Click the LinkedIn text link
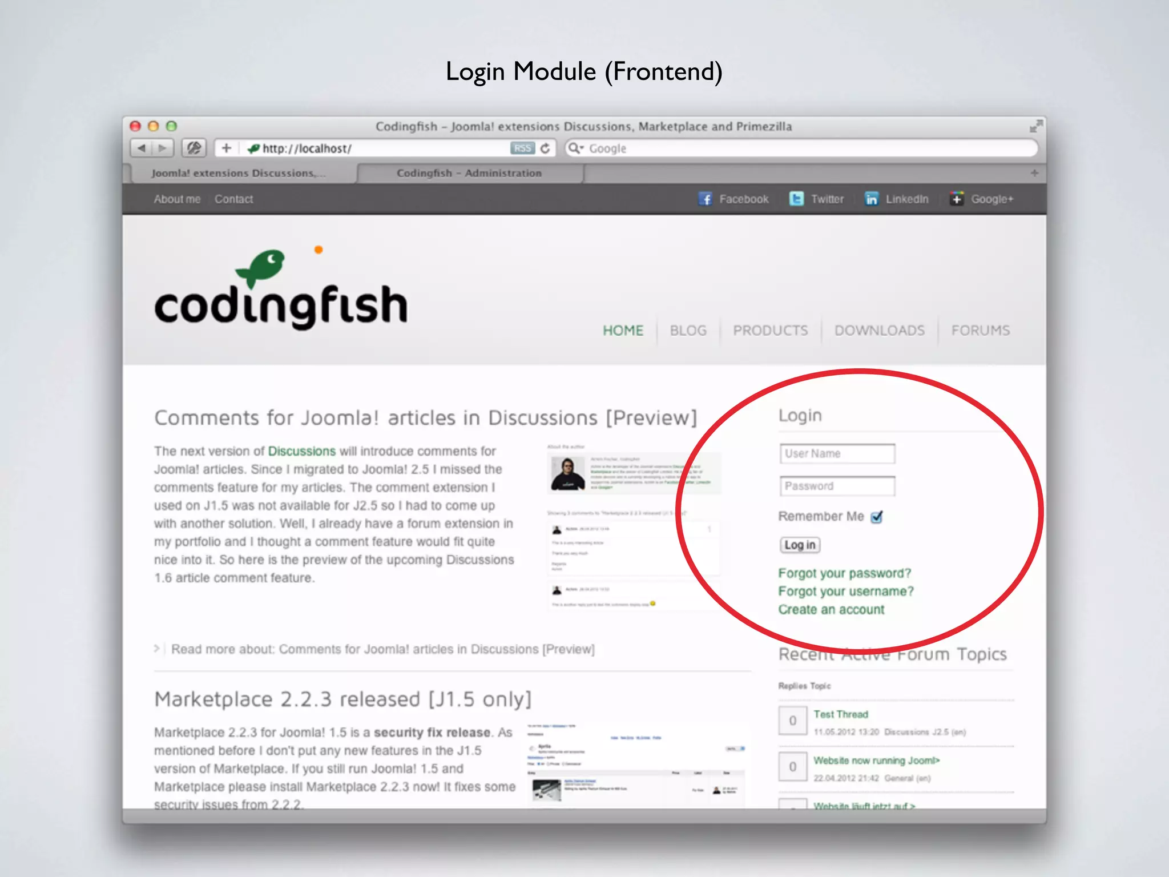The height and width of the screenshot is (877, 1169). (x=907, y=199)
